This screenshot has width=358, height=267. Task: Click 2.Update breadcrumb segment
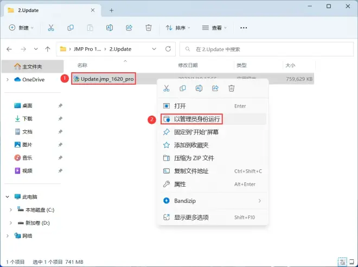120,49
